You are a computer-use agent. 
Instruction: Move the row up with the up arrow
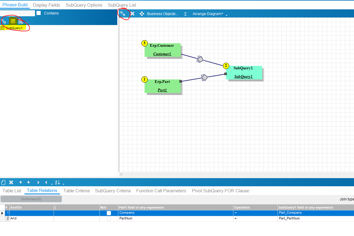[x=21, y=182]
